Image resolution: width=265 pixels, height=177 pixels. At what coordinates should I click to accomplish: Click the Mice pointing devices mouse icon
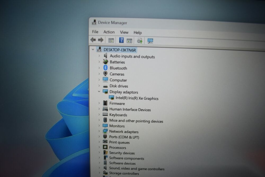click(x=105, y=120)
